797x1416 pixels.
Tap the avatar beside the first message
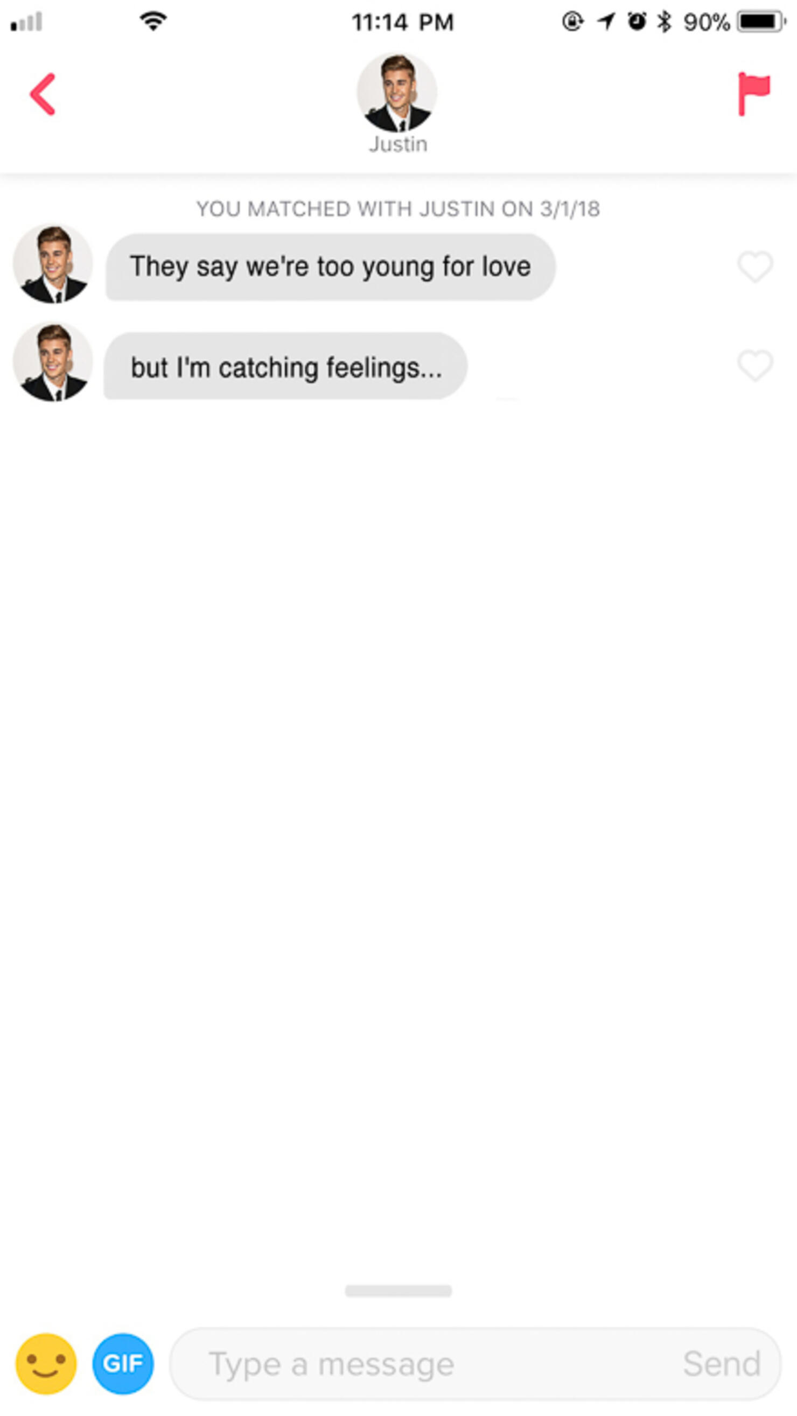point(53,264)
